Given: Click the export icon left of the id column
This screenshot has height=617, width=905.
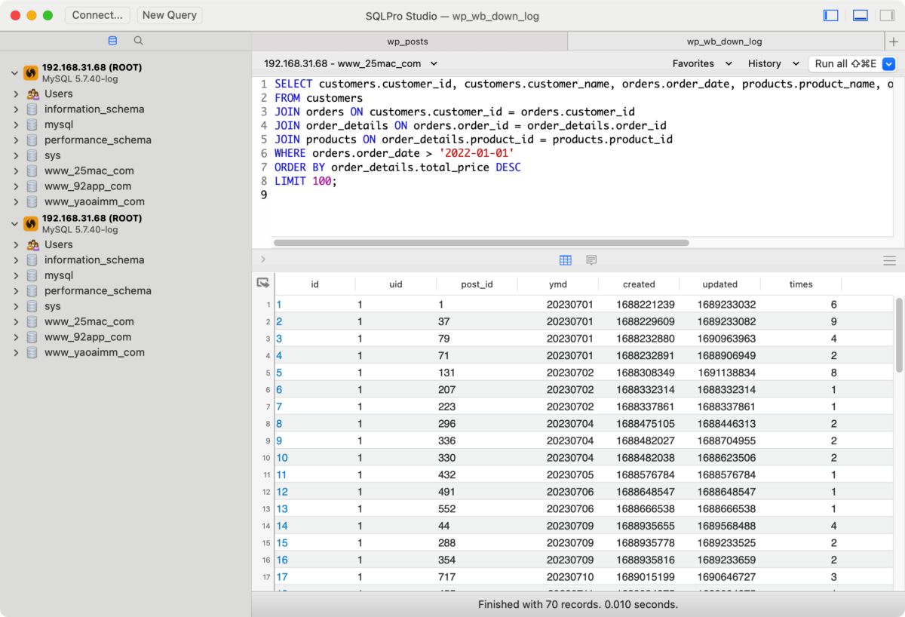Looking at the screenshot, I should pos(263,284).
